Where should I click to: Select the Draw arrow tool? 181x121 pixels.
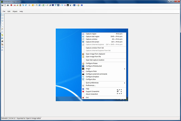point(2,26)
